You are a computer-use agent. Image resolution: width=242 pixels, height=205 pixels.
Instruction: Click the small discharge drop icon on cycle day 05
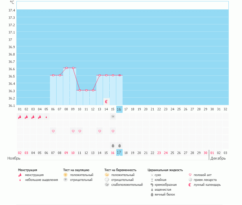[46, 117]
